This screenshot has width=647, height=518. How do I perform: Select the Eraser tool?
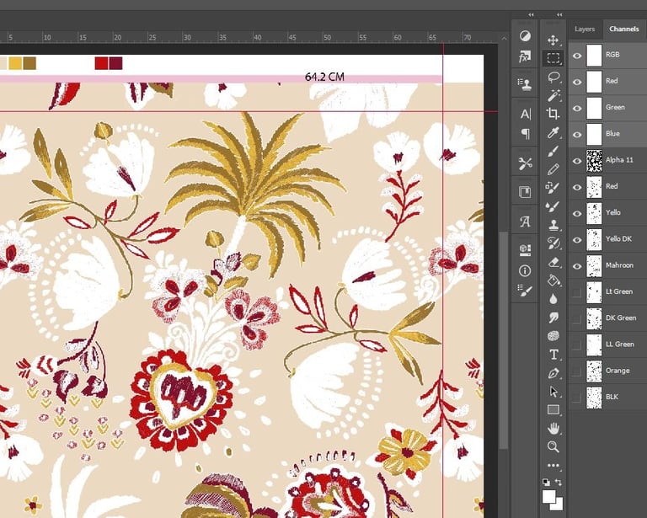pyautogui.click(x=553, y=262)
